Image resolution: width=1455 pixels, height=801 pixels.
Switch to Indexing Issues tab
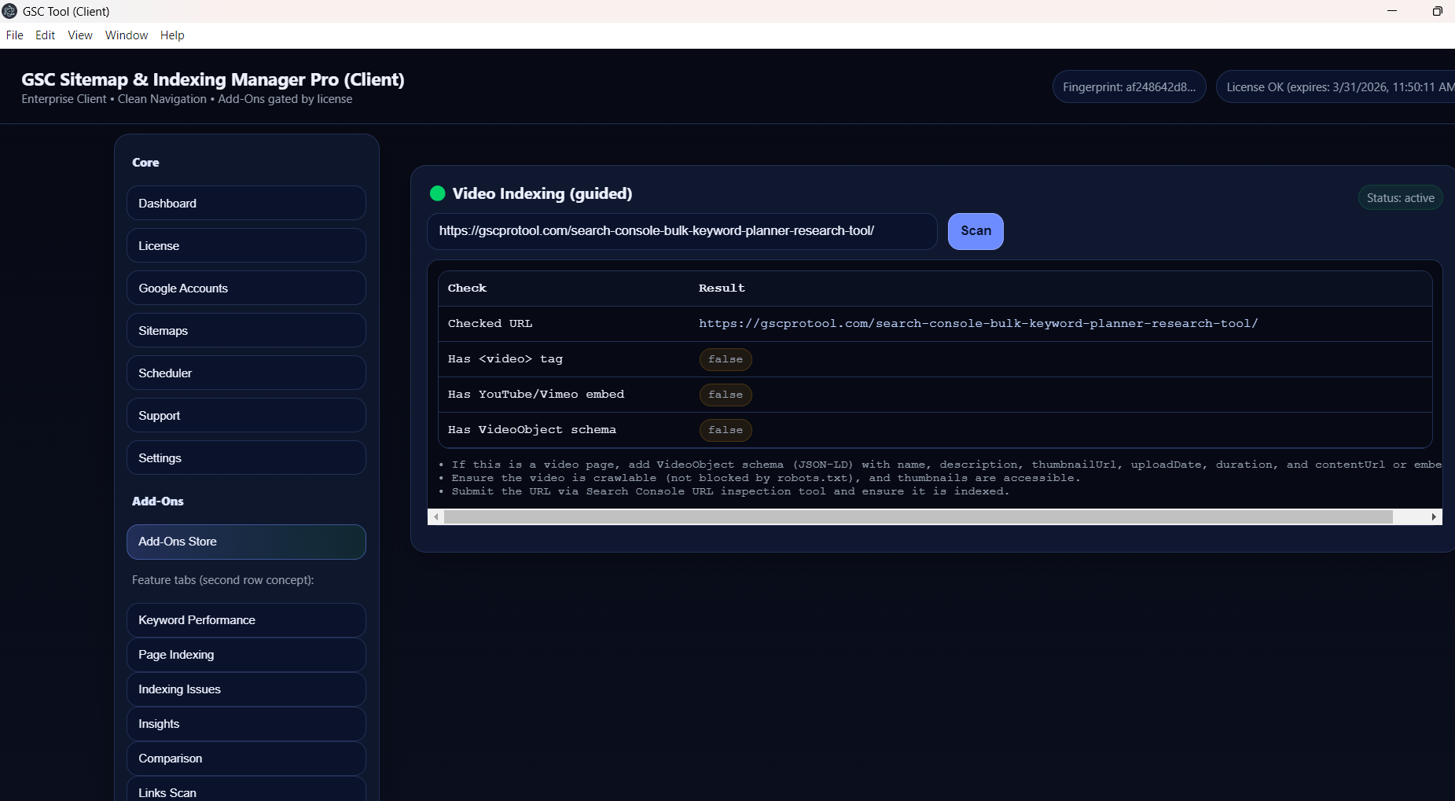246,689
